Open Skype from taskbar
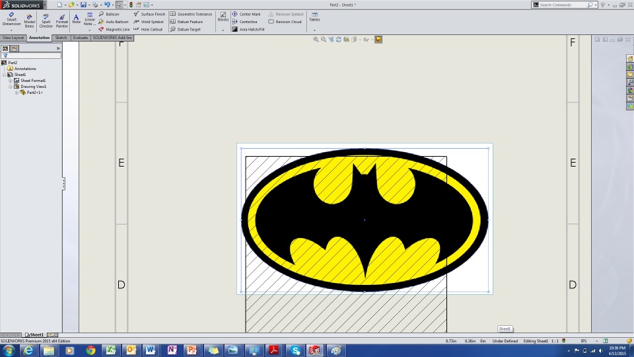This screenshot has height=357, width=634. point(296,350)
